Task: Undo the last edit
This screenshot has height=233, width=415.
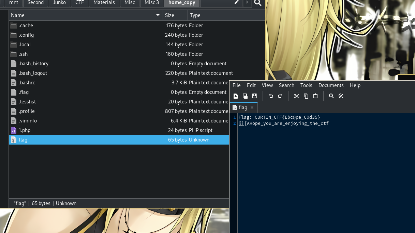Action: (271, 96)
